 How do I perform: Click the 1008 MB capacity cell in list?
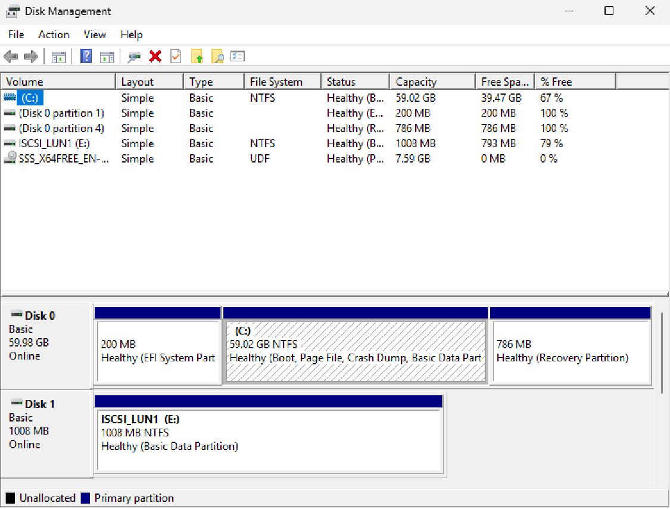[x=415, y=143]
